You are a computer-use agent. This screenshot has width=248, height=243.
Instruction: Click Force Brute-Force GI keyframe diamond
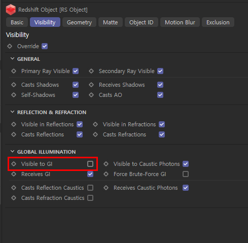pos(106,174)
